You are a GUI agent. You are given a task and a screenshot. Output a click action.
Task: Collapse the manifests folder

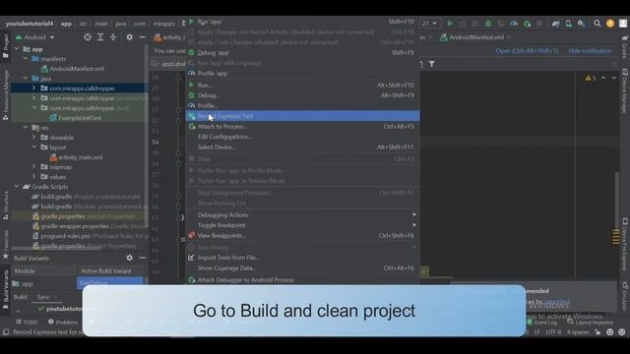[27, 59]
